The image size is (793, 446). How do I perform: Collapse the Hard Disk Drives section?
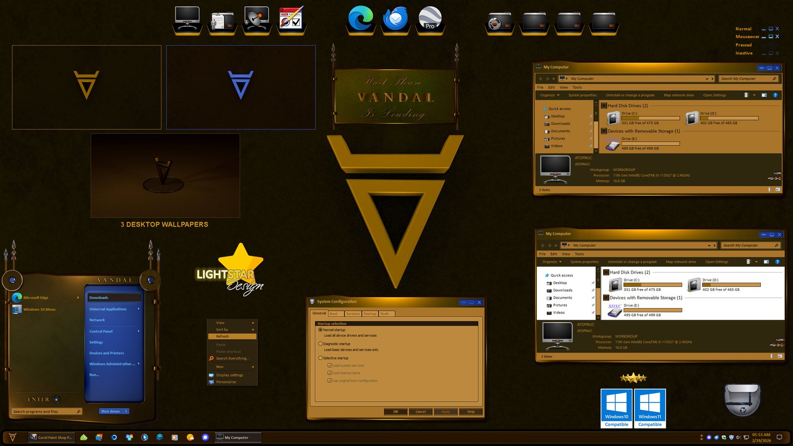(604, 105)
